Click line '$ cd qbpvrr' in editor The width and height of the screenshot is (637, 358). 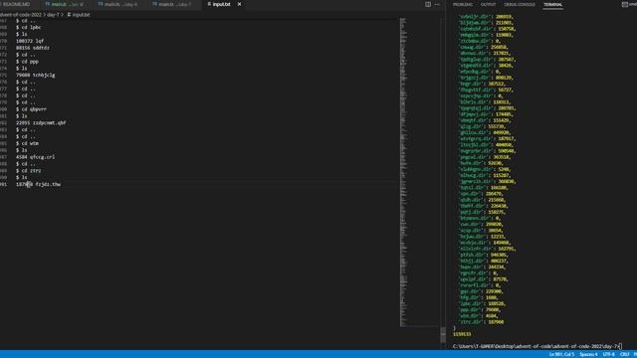31,109
